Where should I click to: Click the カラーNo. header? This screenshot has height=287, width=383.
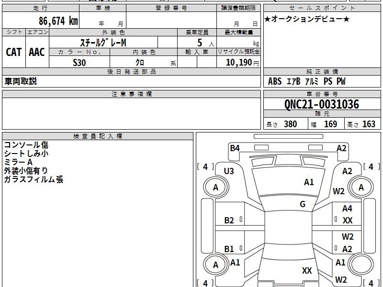coord(79,52)
